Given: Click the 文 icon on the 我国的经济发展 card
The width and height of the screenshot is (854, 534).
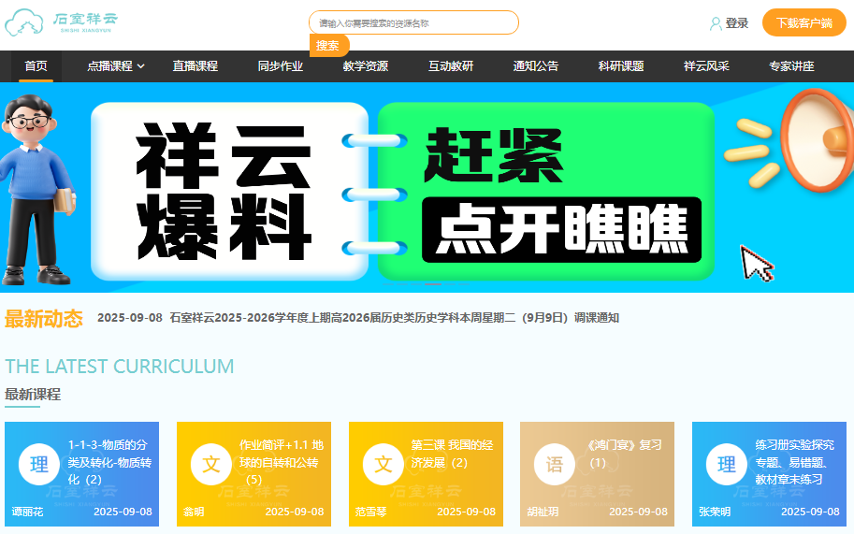Looking at the screenshot, I should [384, 465].
